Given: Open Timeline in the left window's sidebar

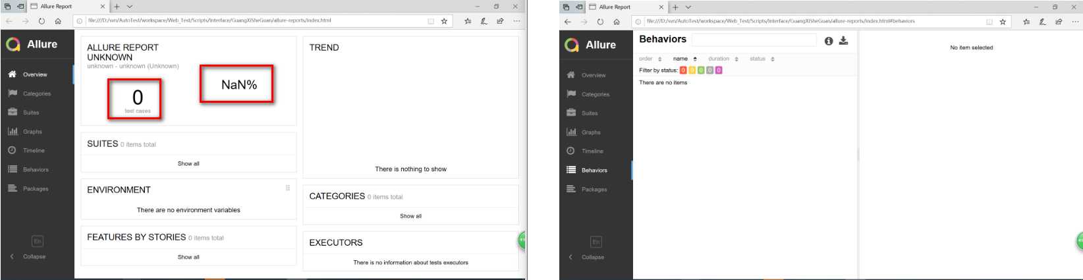Looking at the screenshot, I should coord(37,150).
